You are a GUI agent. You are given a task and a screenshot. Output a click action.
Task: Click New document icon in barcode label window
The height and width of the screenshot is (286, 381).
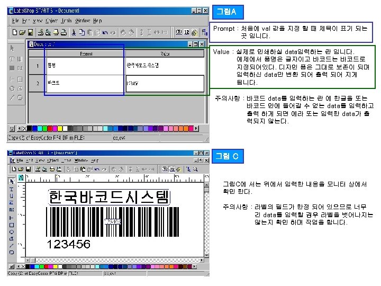(14, 169)
